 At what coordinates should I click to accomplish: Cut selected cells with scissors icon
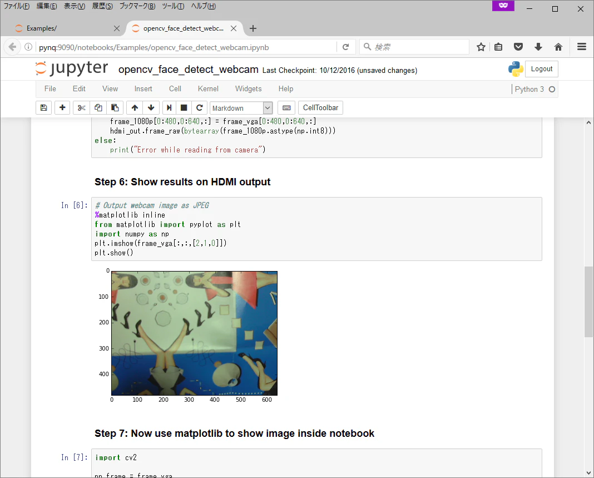click(81, 107)
